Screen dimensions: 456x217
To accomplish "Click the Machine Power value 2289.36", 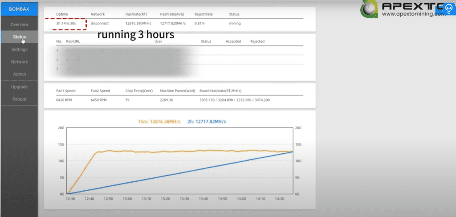I will 168,100.
